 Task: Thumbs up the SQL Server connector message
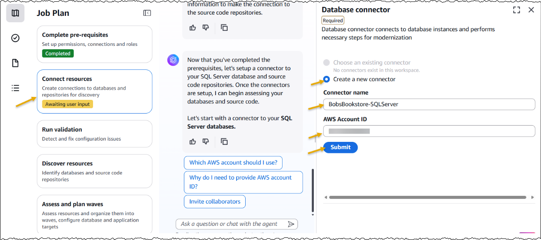pyautogui.click(x=192, y=141)
